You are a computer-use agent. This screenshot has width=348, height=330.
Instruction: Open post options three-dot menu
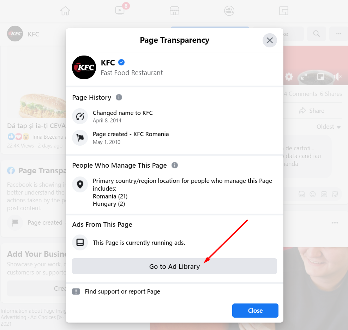pos(335,222)
